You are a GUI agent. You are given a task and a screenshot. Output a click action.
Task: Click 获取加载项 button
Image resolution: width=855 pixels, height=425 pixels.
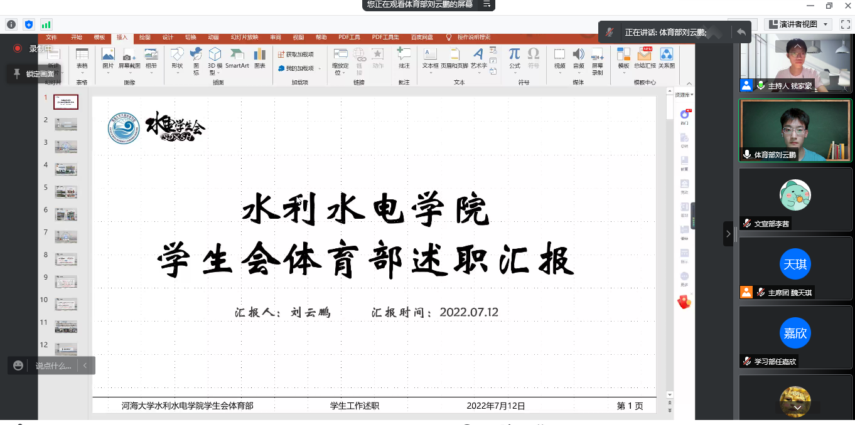click(x=296, y=55)
